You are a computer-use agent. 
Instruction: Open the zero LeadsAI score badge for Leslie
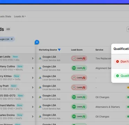79,58
